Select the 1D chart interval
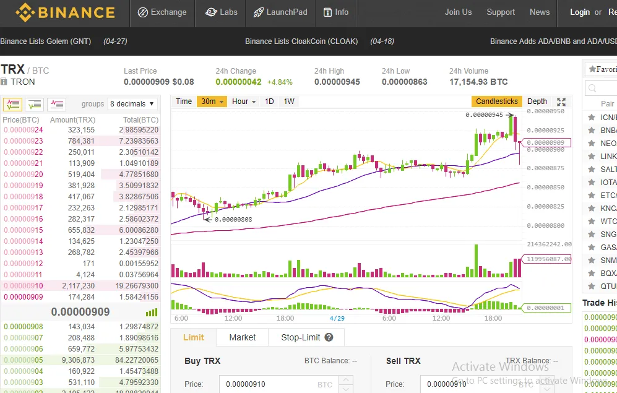The width and height of the screenshot is (617, 393). coord(269,101)
